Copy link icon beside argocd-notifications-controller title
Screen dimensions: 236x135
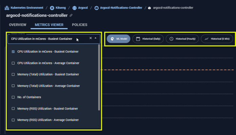(71, 15)
